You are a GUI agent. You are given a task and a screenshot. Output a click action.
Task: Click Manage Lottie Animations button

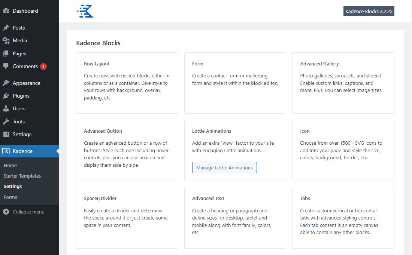pyautogui.click(x=224, y=168)
